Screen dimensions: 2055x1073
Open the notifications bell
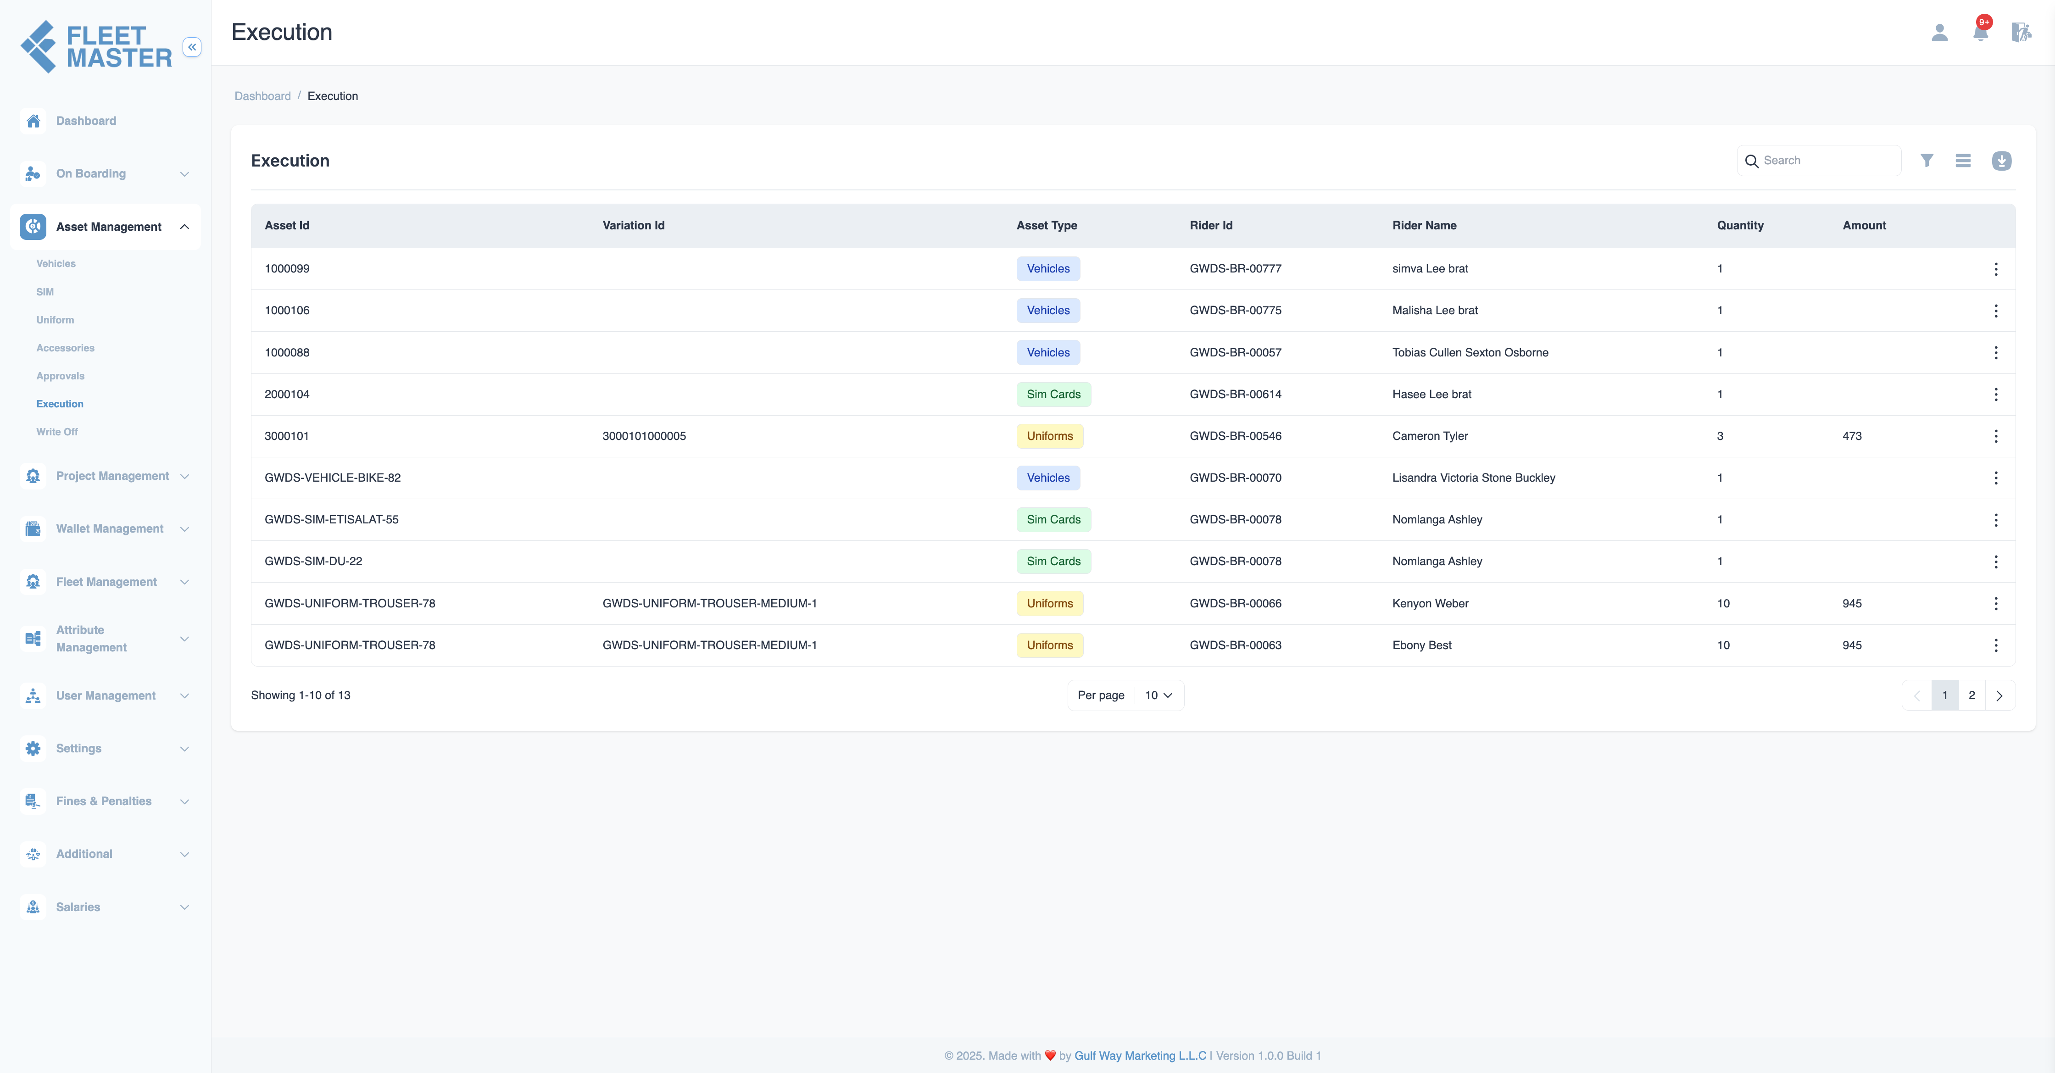(1981, 32)
